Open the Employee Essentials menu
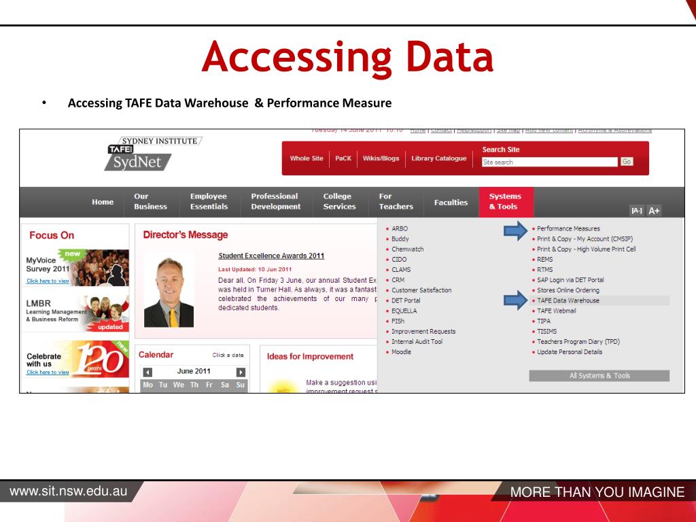 pos(209,201)
